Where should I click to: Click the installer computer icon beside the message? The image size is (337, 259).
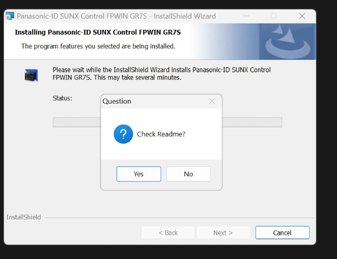coord(31,75)
